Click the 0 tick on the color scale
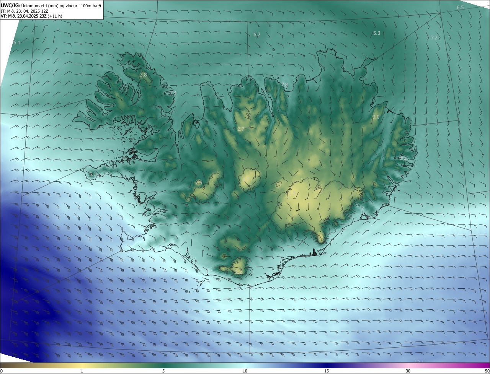This screenshot has height=374, width=490. pos(2,371)
